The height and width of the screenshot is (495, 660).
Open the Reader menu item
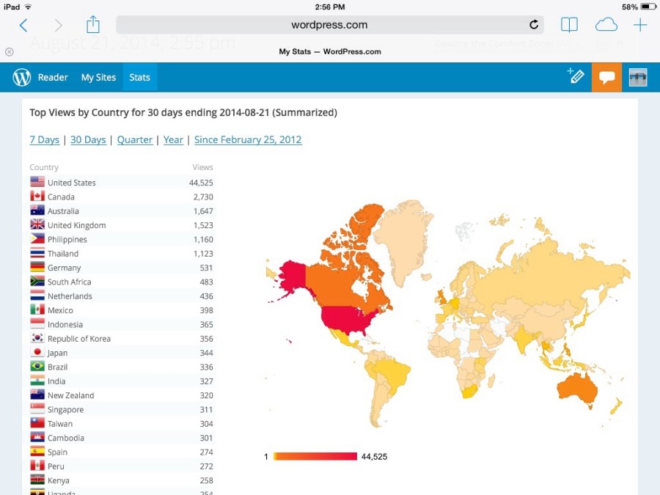click(x=53, y=77)
